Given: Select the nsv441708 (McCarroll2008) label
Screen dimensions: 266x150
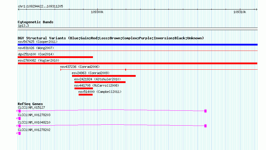Looking at the screenshot, I should (97, 85).
